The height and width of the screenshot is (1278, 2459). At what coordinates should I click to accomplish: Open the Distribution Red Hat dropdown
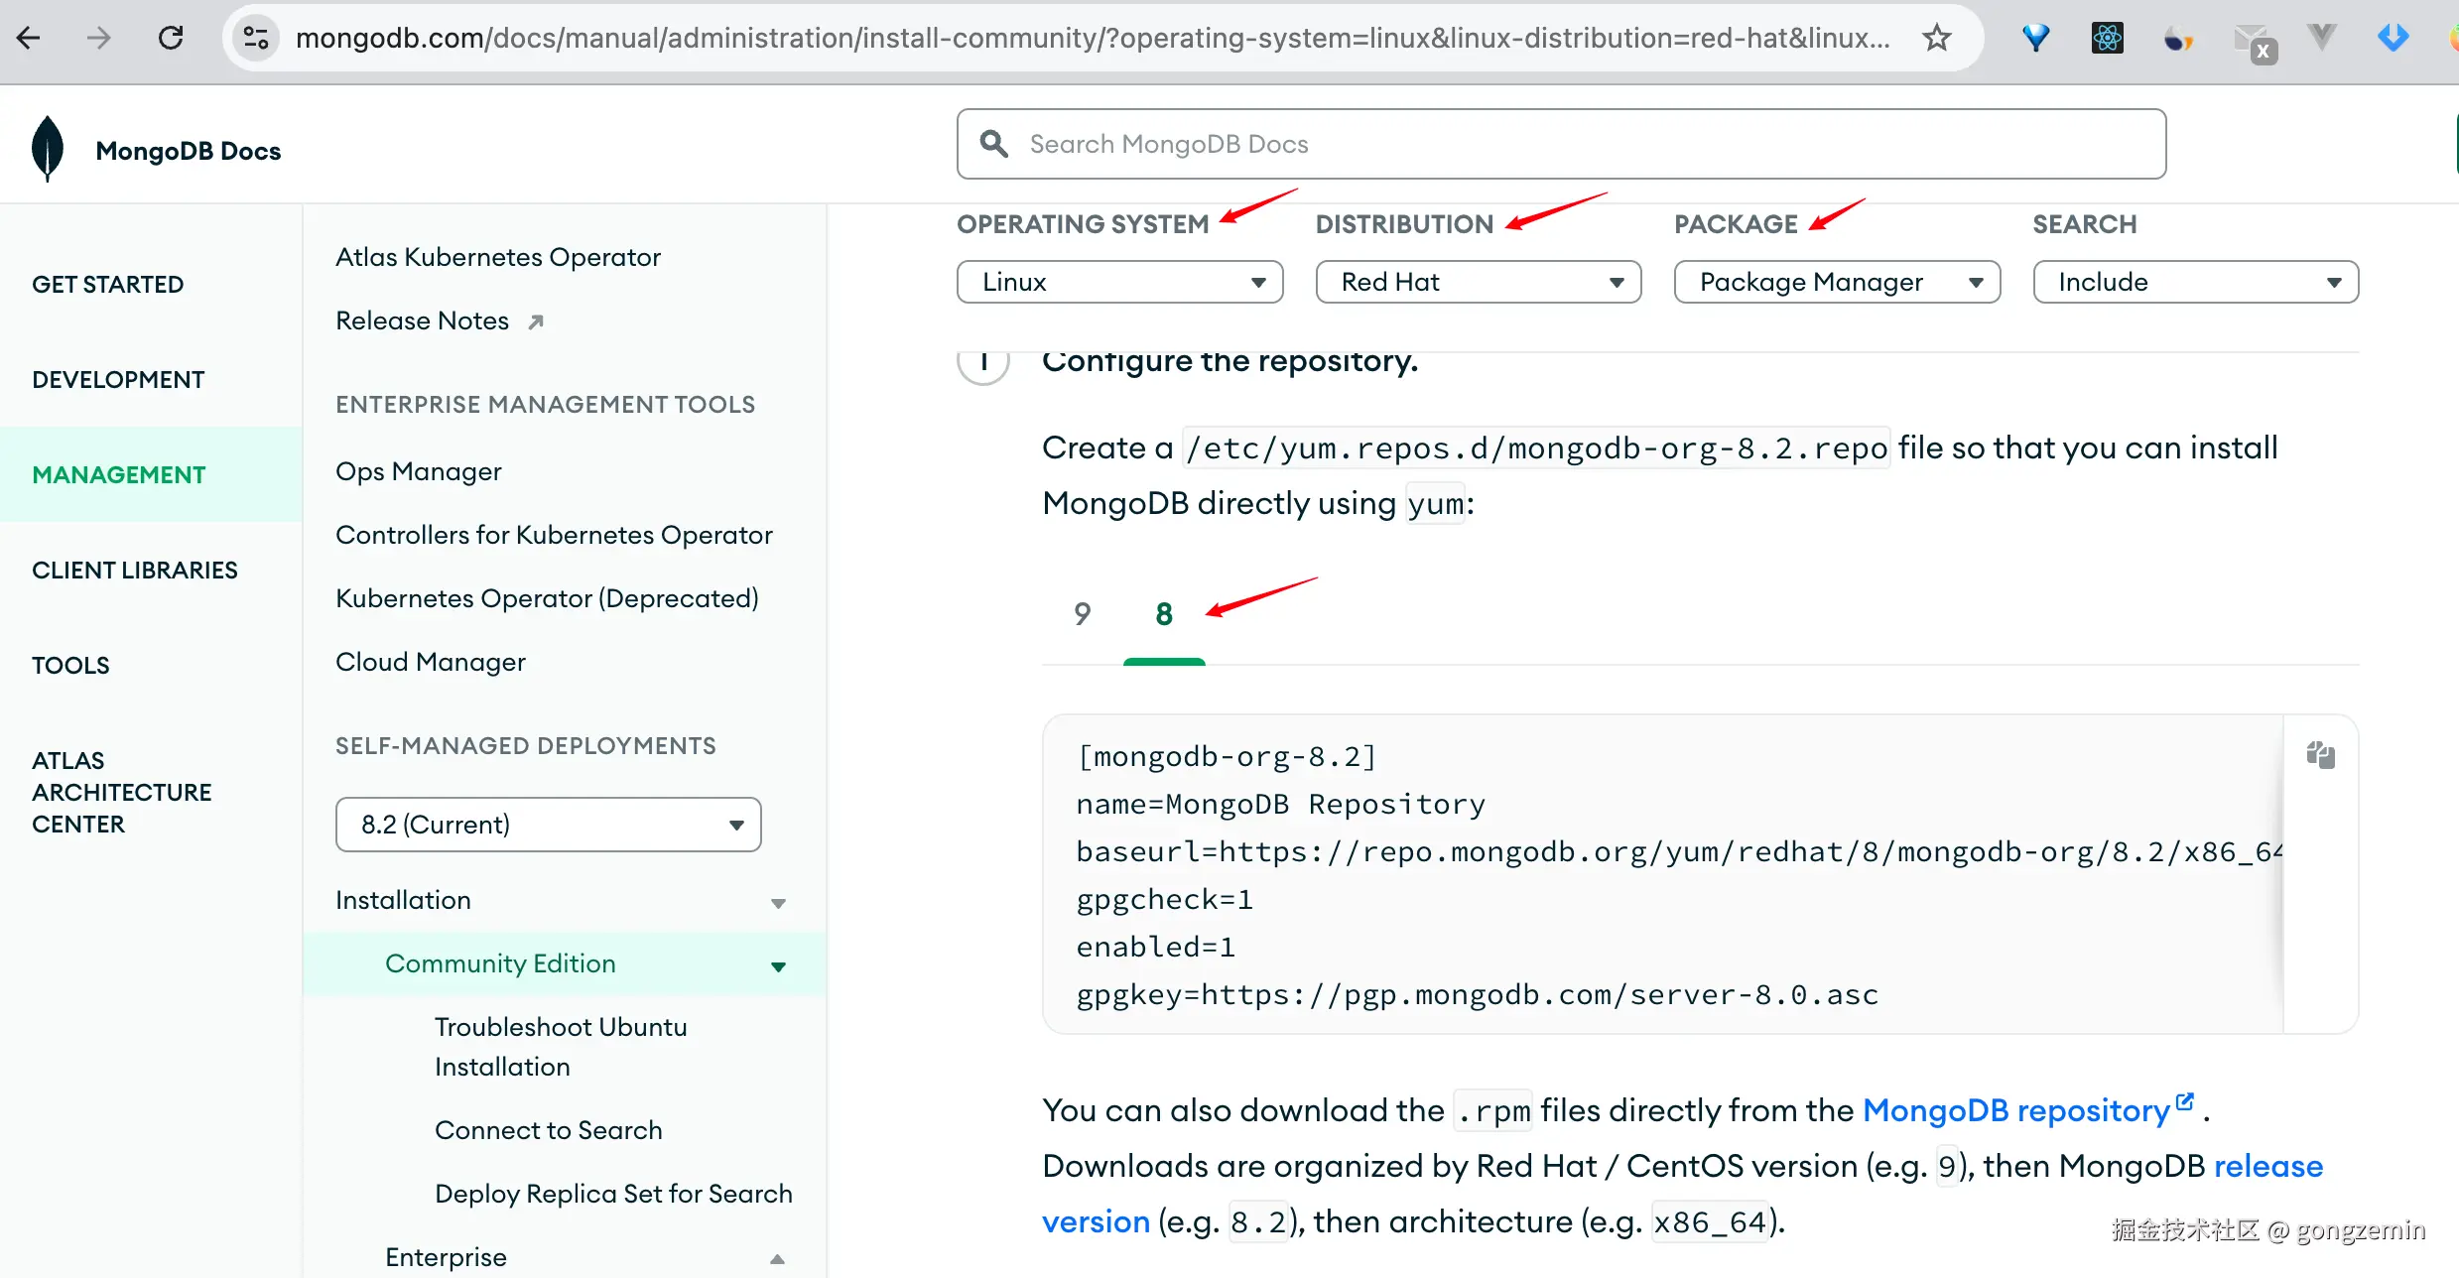click(x=1478, y=282)
